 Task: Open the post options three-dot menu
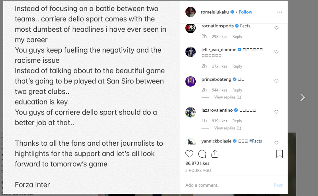click(x=280, y=12)
